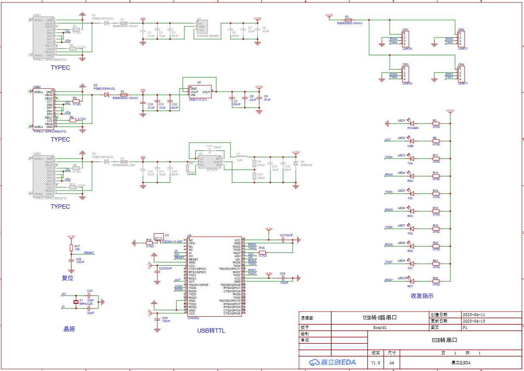The image size is (524, 371).
Task: Select the LED2 USB diode symbol
Action: (x=410, y=141)
